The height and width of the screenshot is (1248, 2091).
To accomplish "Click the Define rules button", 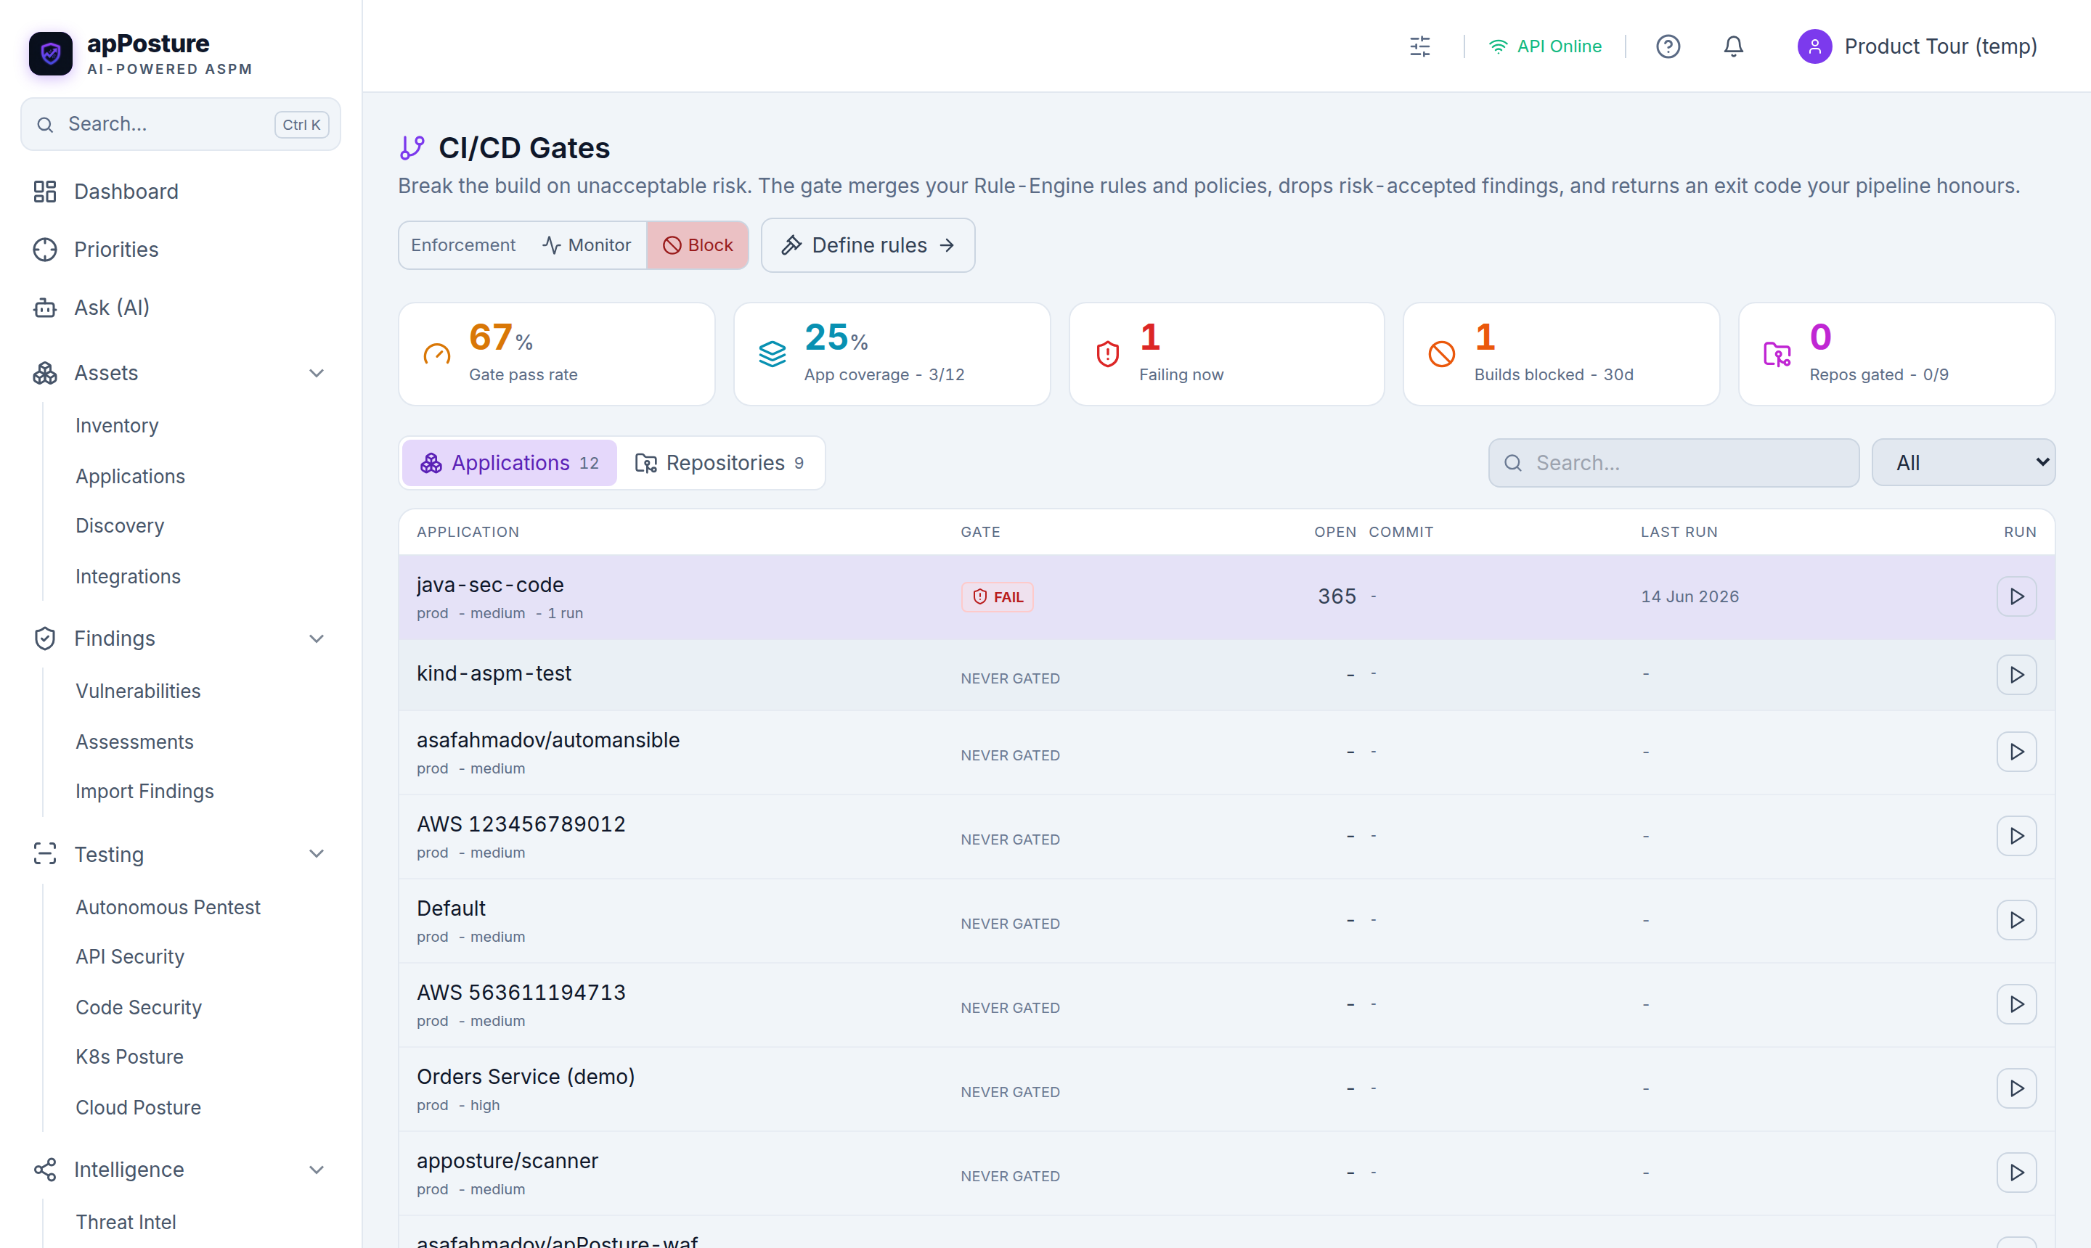I will pos(868,245).
